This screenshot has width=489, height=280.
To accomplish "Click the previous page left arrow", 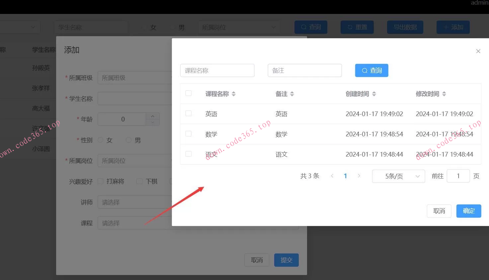I will [x=332, y=176].
